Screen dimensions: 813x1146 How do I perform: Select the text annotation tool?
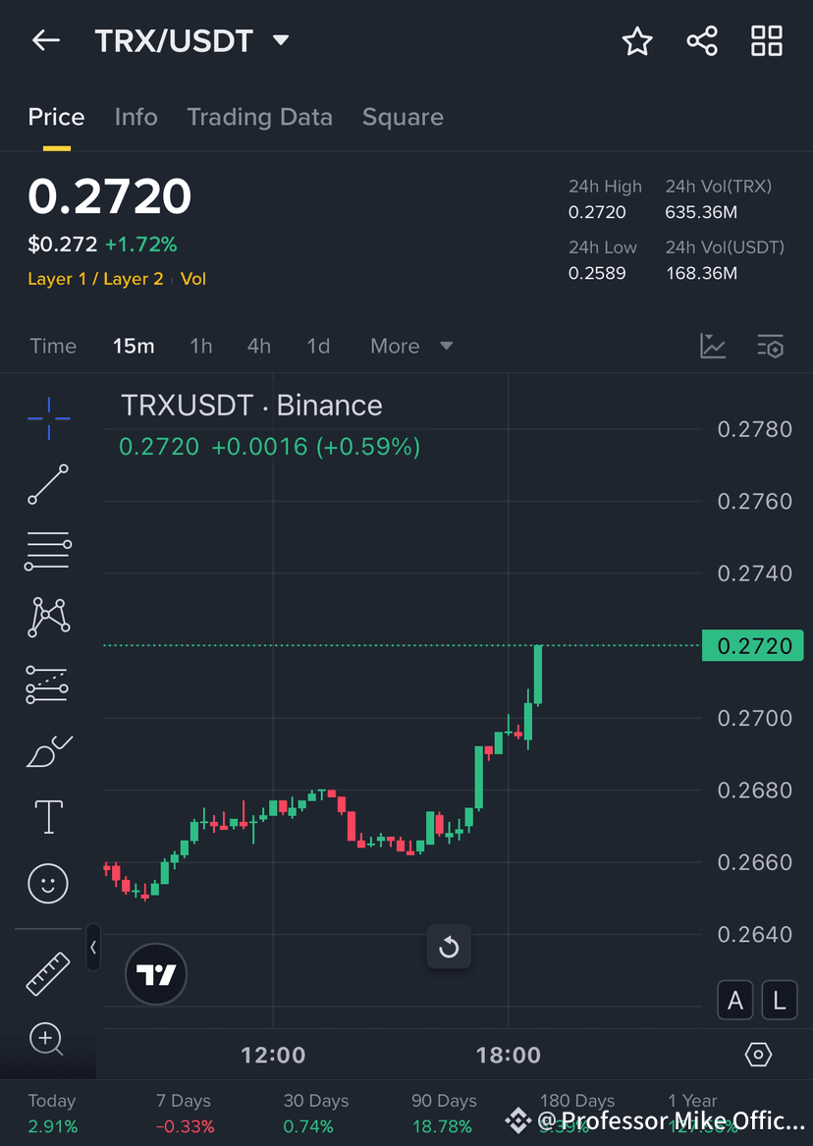click(47, 816)
